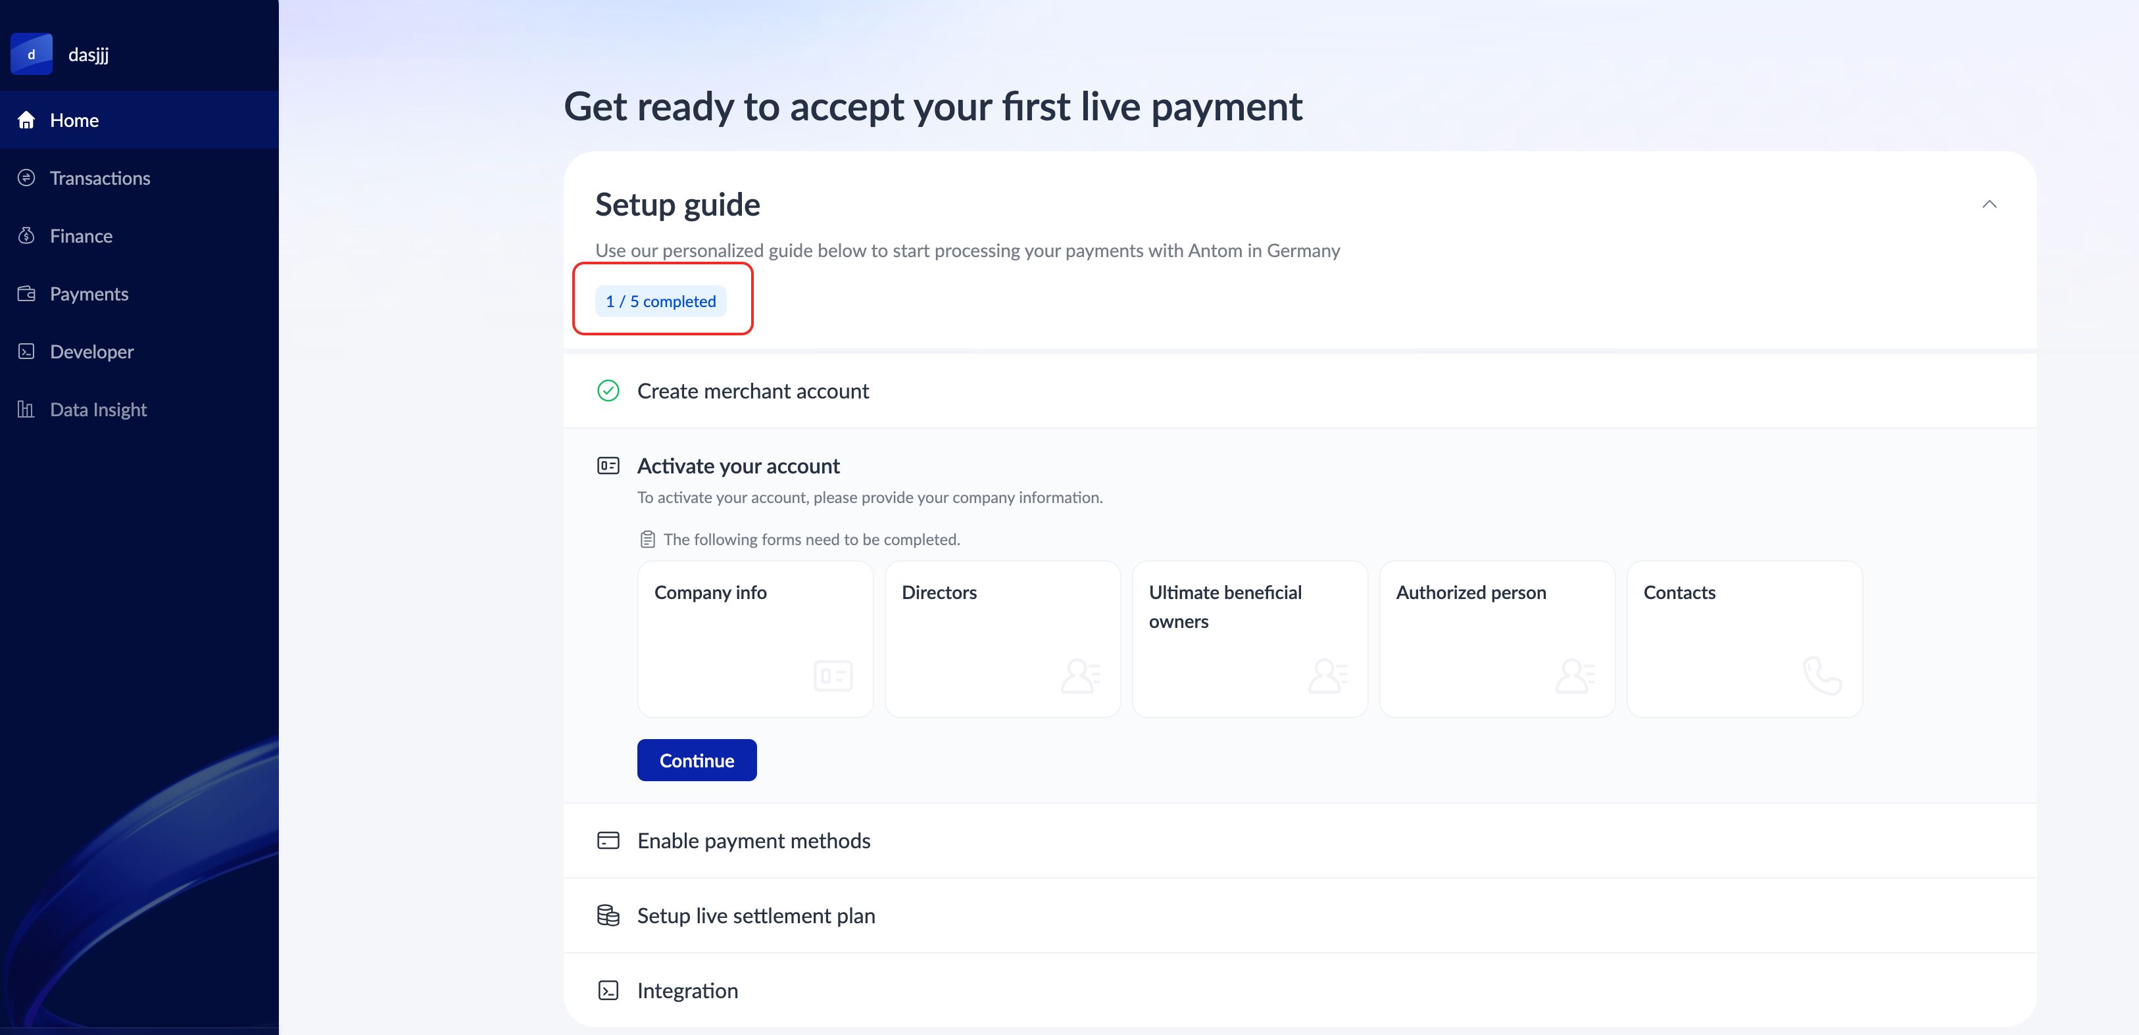The image size is (2139, 1035).
Task: Click the green check next to Create merchant account
Action: tap(608, 391)
